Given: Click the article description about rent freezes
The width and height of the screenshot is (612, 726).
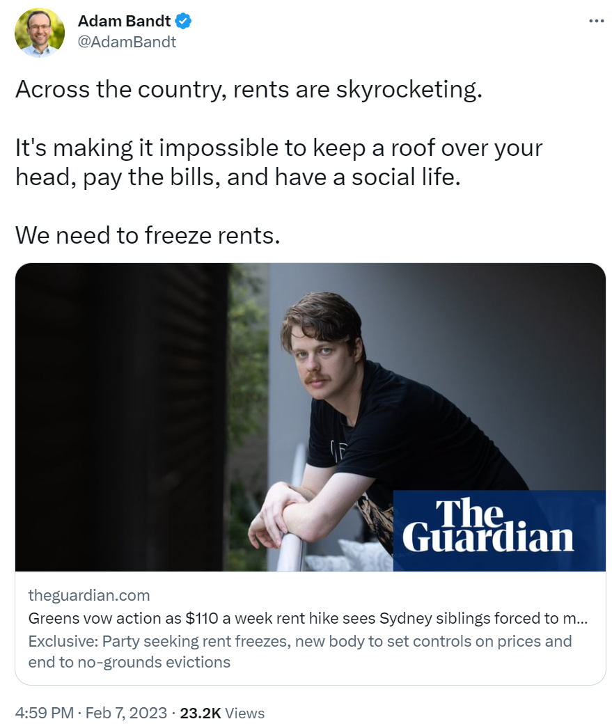Looking at the screenshot, I should tap(300, 652).
